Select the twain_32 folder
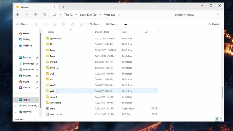Screen dimensions: 233x131 tap(102, 68)
